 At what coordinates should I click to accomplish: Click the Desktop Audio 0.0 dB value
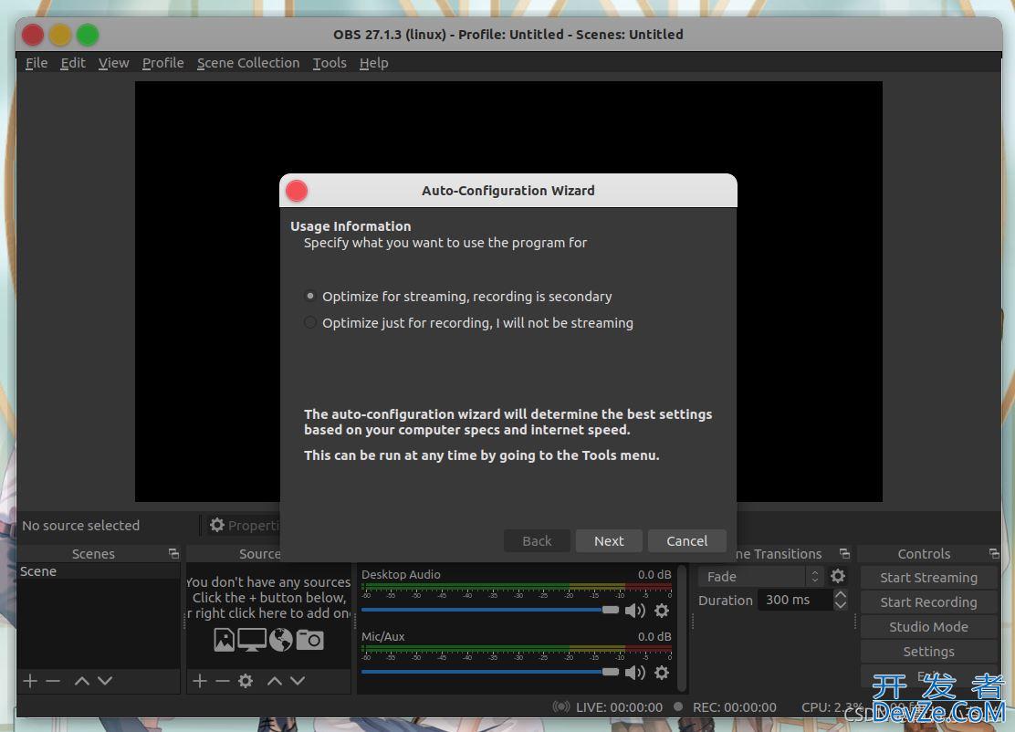tap(654, 574)
